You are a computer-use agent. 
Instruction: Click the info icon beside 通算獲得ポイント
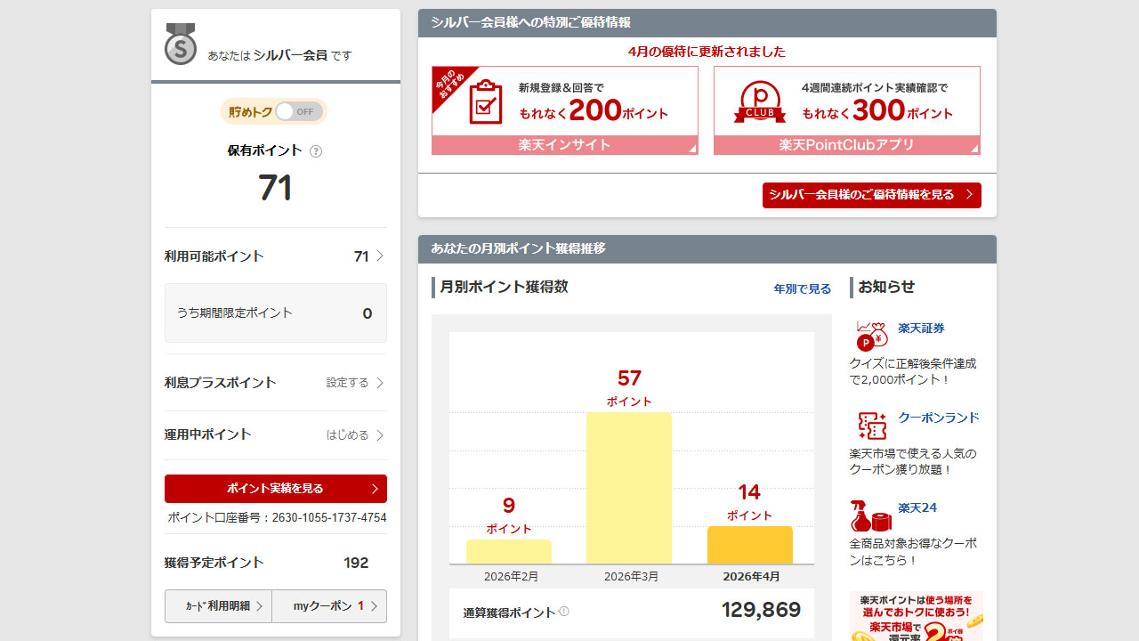pos(564,612)
